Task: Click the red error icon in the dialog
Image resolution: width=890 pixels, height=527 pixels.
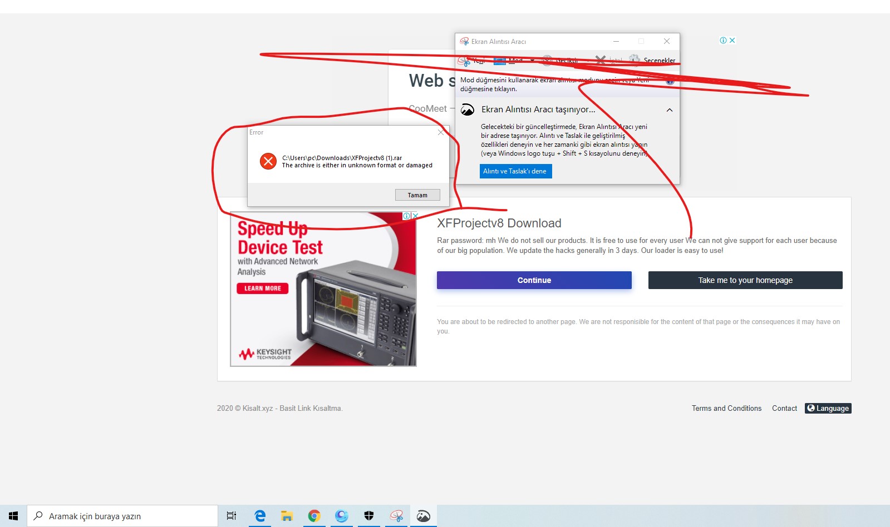Action: click(268, 161)
